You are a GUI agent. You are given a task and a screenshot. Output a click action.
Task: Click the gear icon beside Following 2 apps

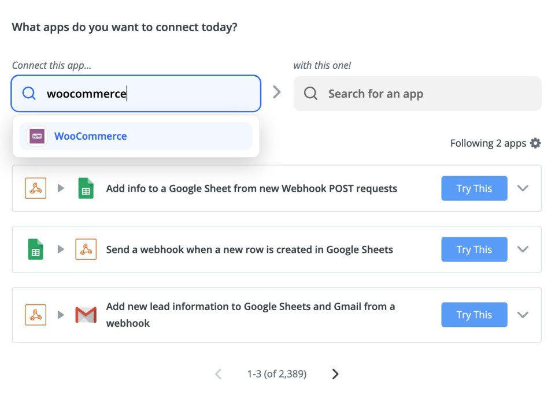point(536,143)
